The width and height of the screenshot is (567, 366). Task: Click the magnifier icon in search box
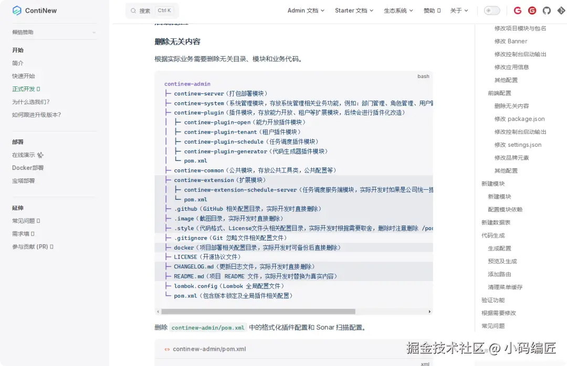(x=133, y=11)
